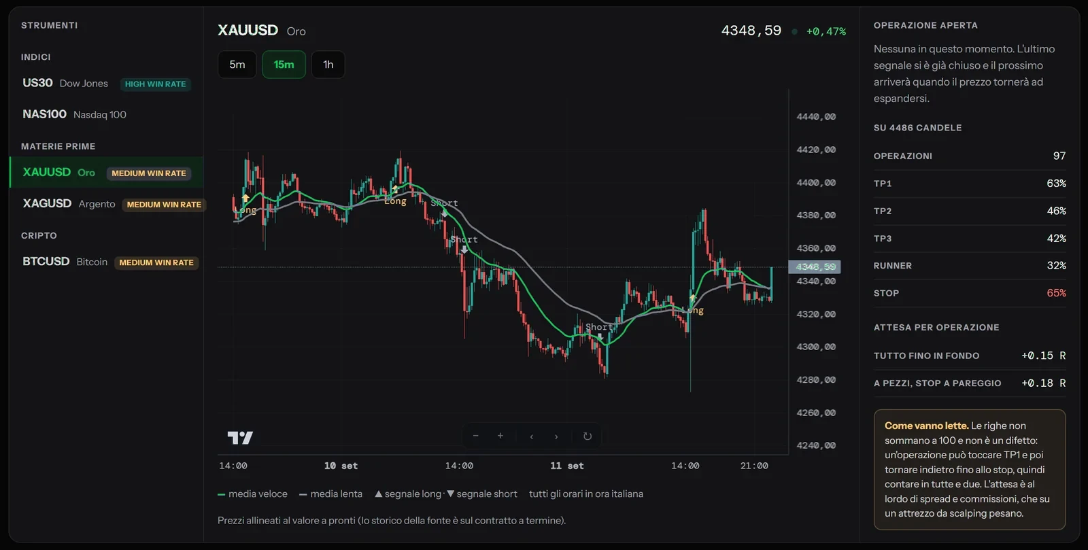Click the segnale short legend entry

click(482, 494)
